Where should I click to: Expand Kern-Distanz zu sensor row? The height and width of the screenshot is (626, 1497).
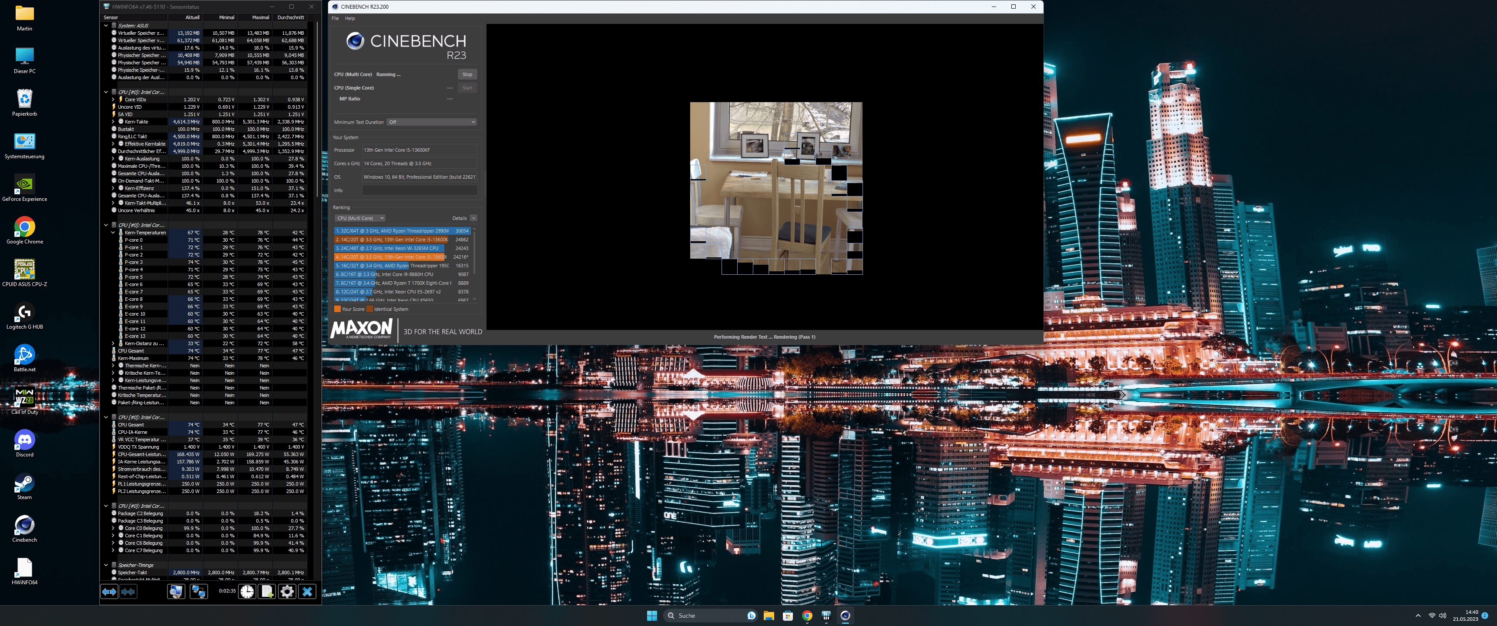[x=113, y=343]
